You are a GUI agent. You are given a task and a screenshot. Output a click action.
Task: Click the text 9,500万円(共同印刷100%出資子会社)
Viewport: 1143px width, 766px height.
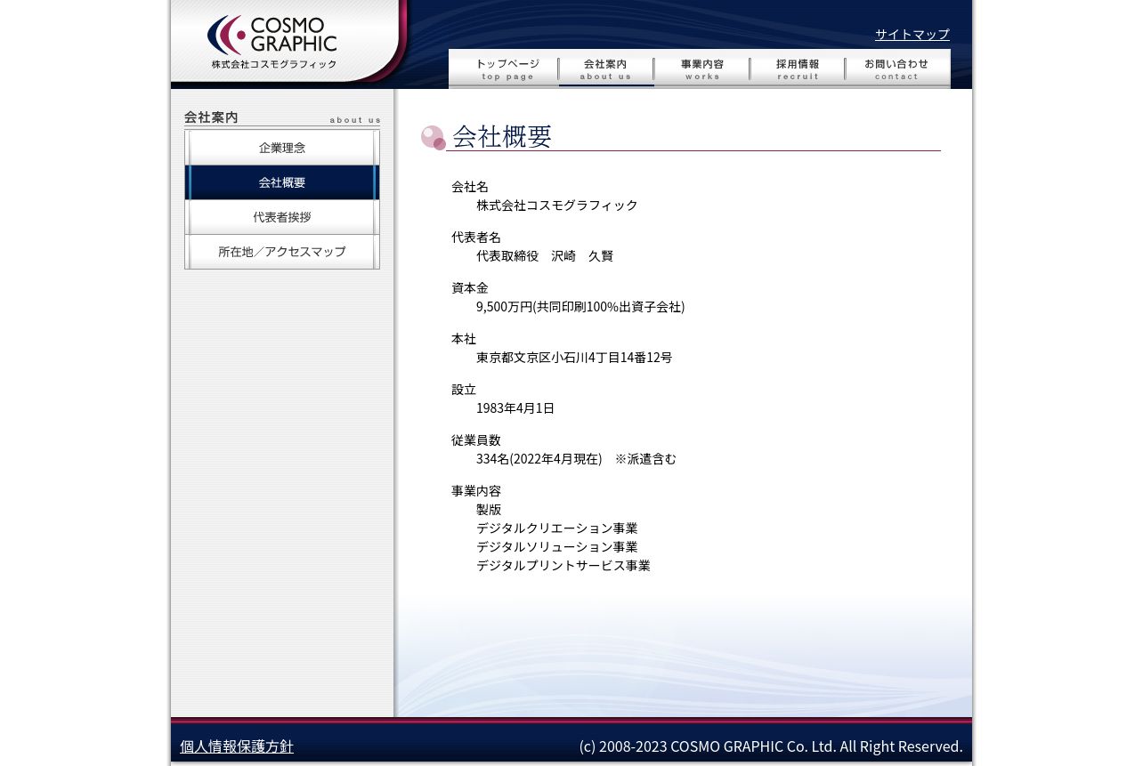(580, 307)
